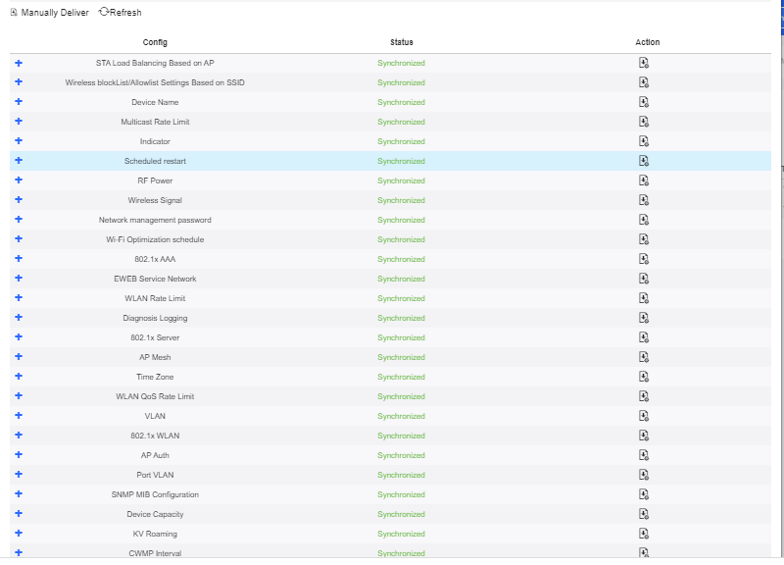Expand the Network management password row
Image resolution: width=784 pixels, height=565 pixels.
tap(19, 219)
